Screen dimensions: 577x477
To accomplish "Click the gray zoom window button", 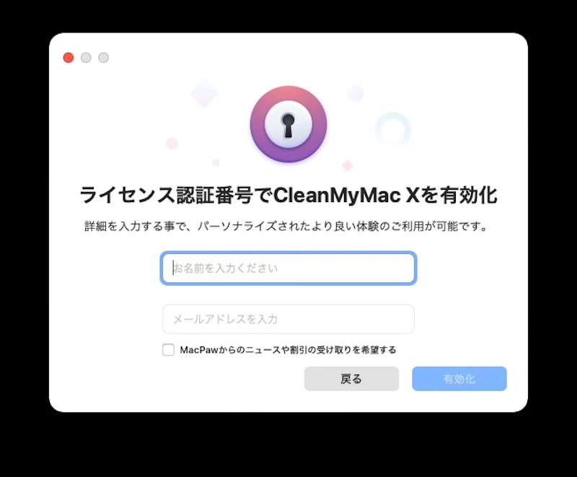I will 103,58.
